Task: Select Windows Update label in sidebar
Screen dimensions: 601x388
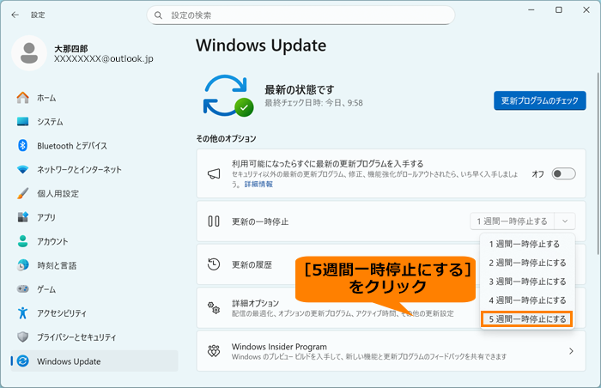Action: pyautogui.click(x=69, y=361)
